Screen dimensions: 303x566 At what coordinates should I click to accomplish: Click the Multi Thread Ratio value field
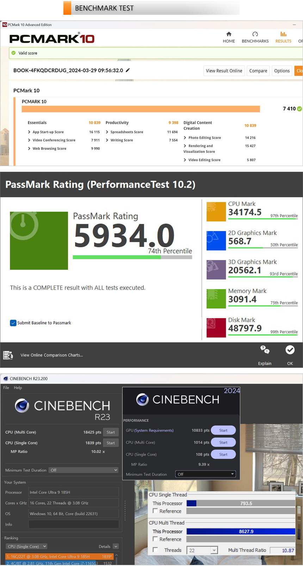[283, 550]
